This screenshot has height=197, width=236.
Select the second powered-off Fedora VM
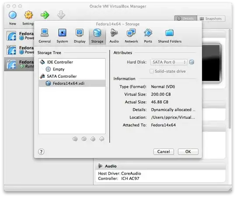[19, 50]
